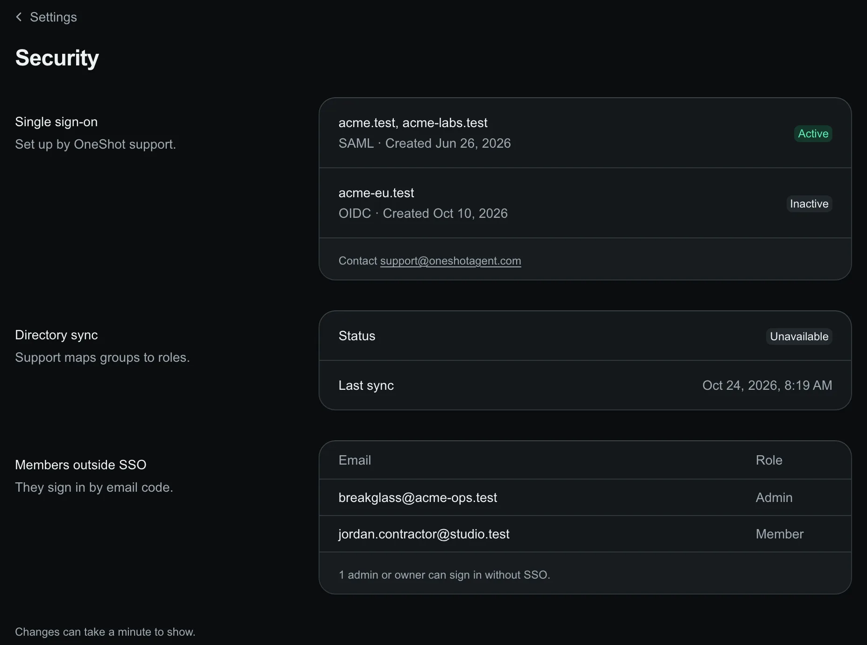Screen dimensions: 867x645
Task: Click 'They sign in by email code.' text
Action: coord(94,487)
